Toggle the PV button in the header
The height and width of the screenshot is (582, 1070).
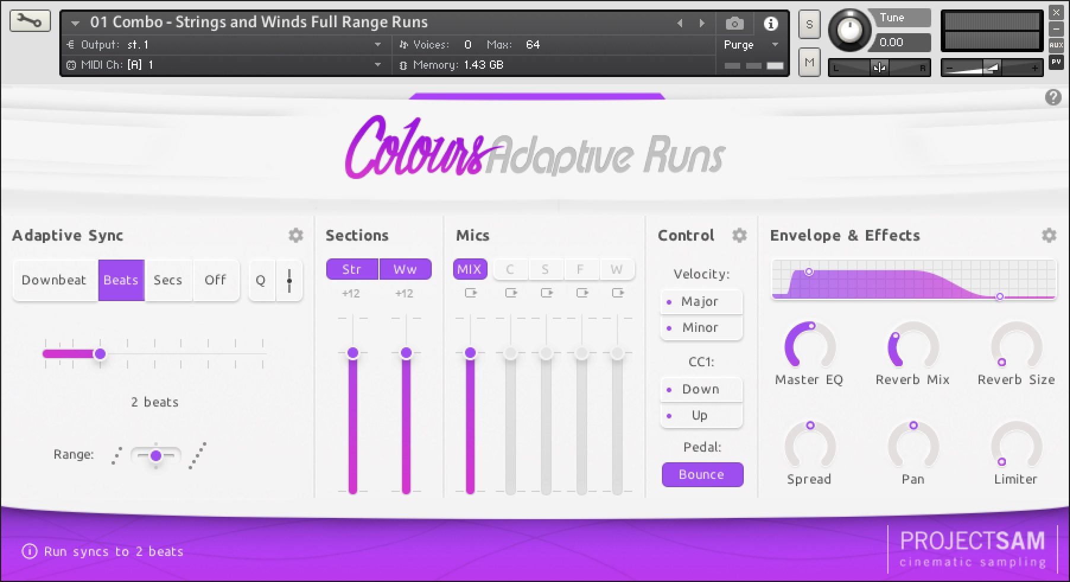(1056, 62)
